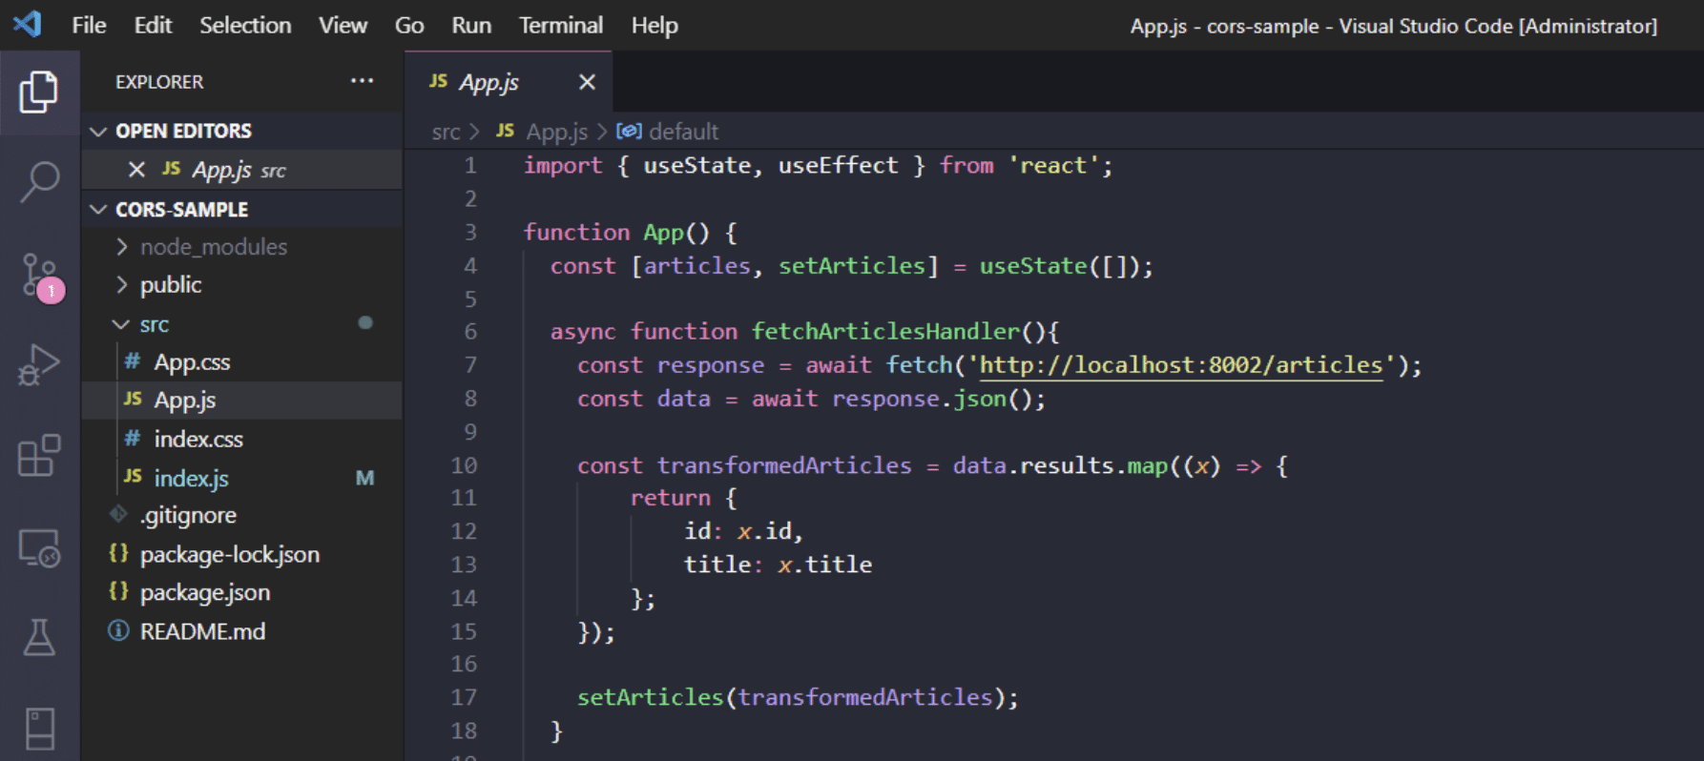Click the EXPLORER panel title
The width and height of the screenshot is (1704, 761).
coord(159,82)
